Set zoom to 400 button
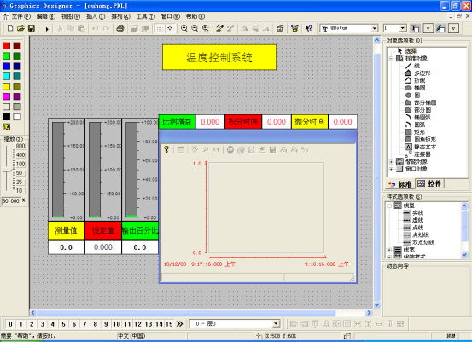This screenshot has height=342, width=472. (x=20, y=155)
